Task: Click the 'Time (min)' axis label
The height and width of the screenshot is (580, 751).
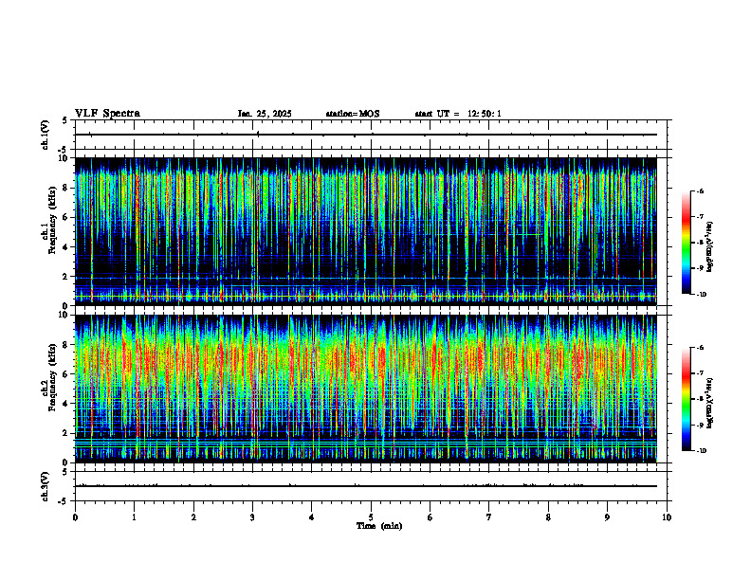Action: click(x=379, y=526)
